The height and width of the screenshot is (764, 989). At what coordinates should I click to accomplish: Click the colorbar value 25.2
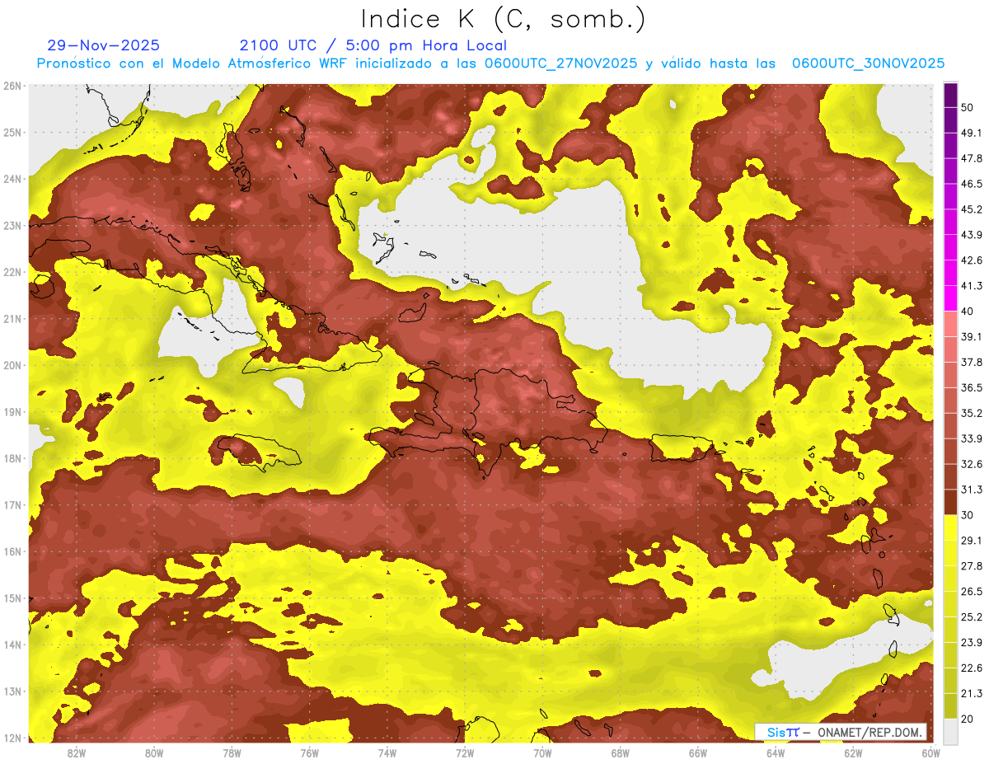click(x=972, y=617)
